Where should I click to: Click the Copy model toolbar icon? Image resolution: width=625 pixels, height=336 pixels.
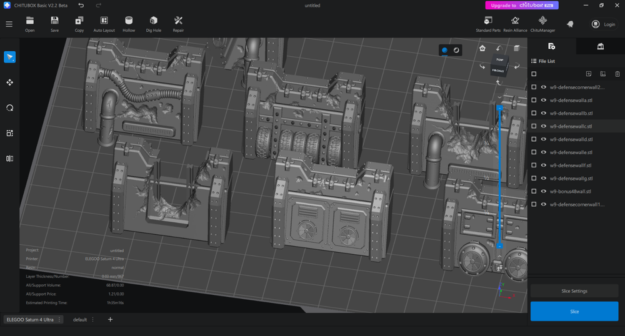coord(79,24)
